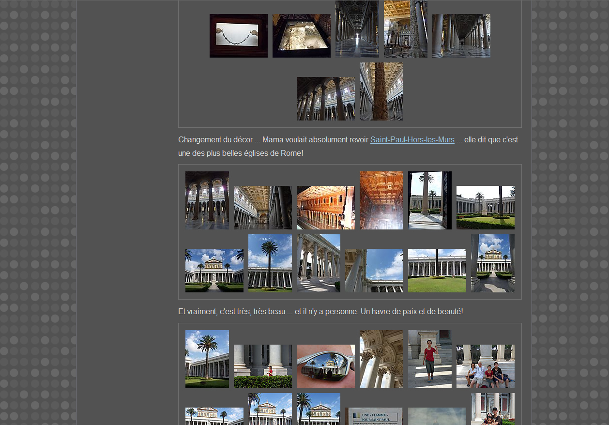View the Corinthian column capitals photo
Viewport: 609px width, 425px height.
(381, 359)
